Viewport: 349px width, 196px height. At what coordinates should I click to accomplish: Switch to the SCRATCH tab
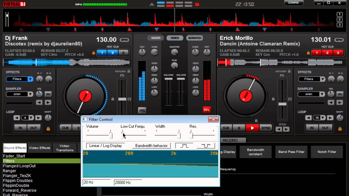pos(195,38)
